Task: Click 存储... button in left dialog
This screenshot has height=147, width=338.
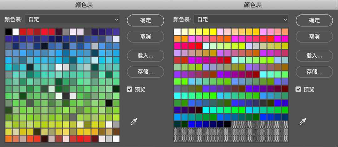Action: point(146,72)
